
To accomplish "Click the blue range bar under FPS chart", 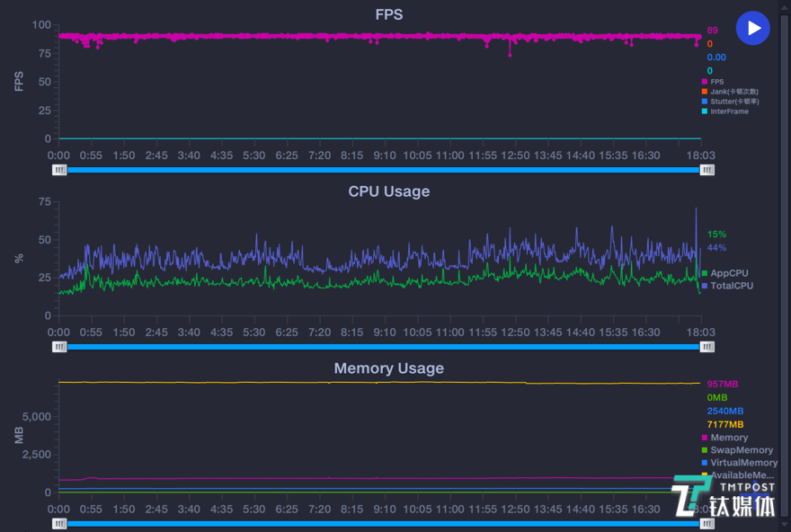I will point(383,169).
